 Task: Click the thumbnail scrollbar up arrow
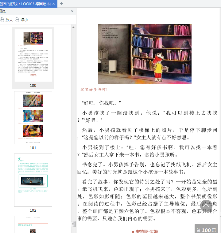(x=73, y=27)
